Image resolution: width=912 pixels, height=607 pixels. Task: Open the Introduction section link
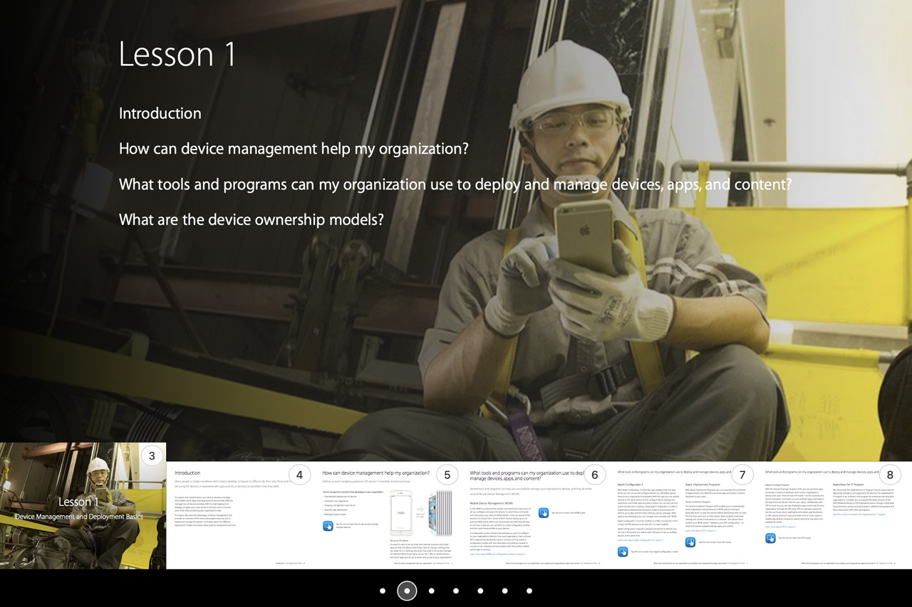click(160, 114)
